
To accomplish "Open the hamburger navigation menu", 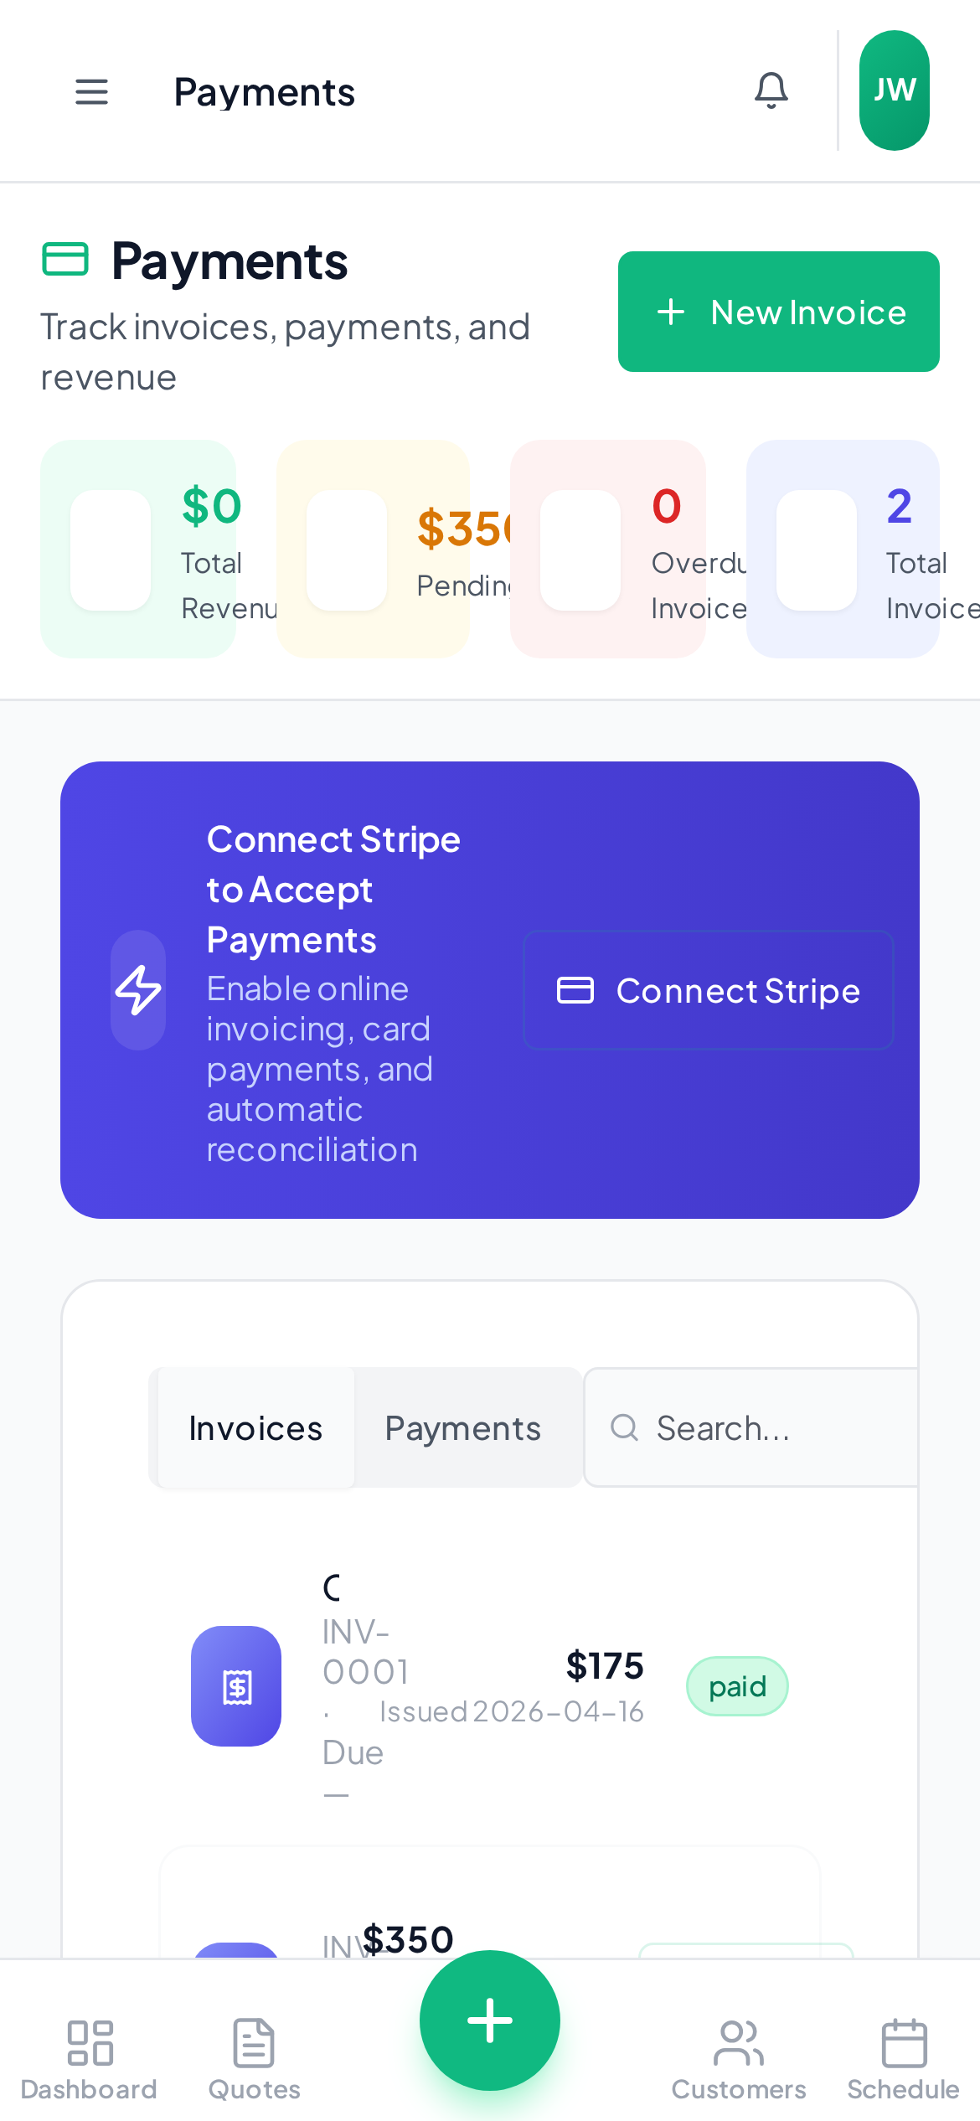I will point(91,92).
